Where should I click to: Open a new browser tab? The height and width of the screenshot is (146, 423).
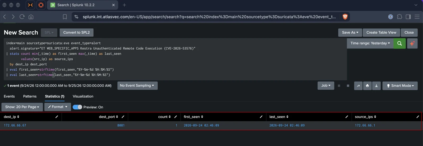(x=124, y=5)
